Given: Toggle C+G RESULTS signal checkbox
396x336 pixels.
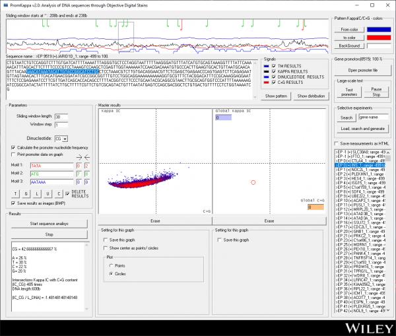Looking at the screenshot, I should 273,83.
